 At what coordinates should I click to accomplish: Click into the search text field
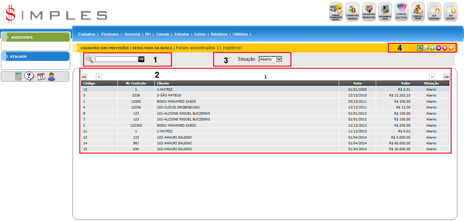point(116,59)
